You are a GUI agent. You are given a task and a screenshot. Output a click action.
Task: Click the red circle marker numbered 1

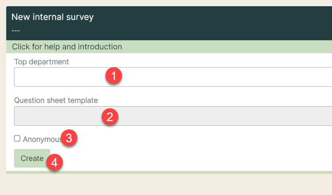tap(114, 76)
